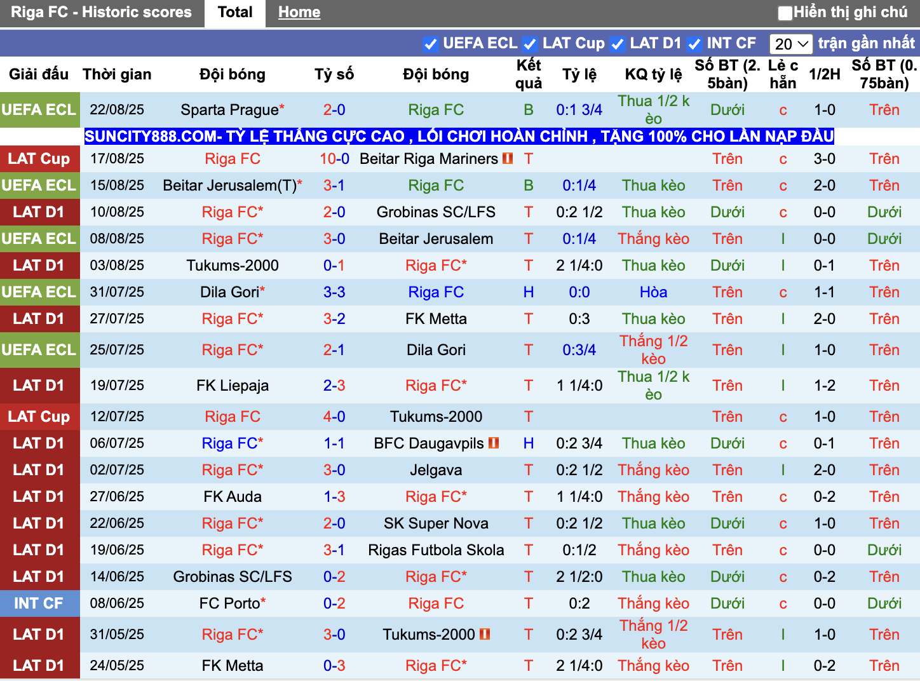
Task: Click the 4-0 score versus Tukums-2000
Action: point(334,417)
